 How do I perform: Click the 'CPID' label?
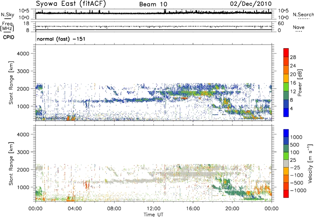(9, 37)
